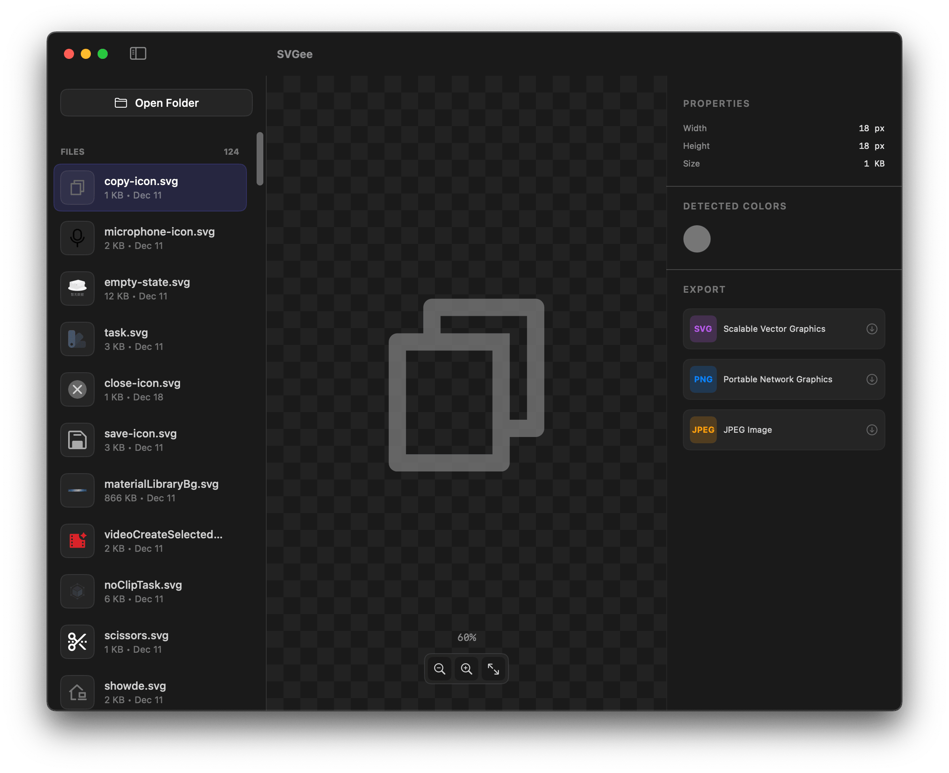This screenshot has height=773, width=949.
Task: Click the fit-to-screen expand icon
Action: [x=493, y=668]
